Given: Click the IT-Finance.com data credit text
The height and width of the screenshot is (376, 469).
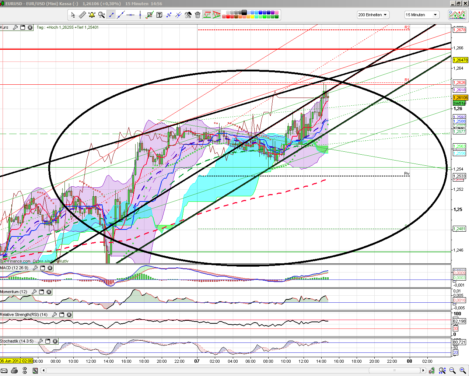Looking at the screenshot, I should click(15, 261).
